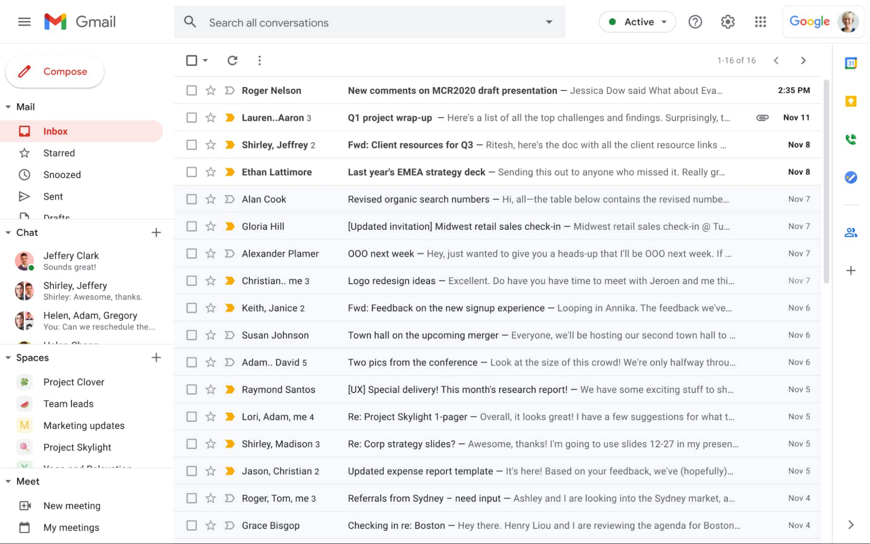Open search options dropdown arrow
870x544 pixels.
(x=549, y=22)
